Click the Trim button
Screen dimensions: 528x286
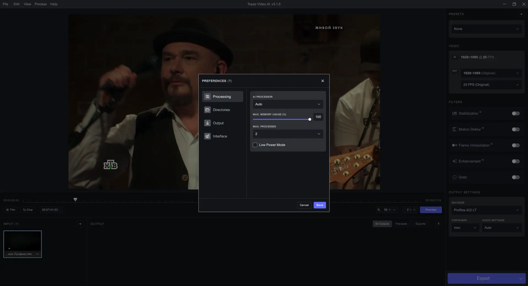[x=11, y=210]
